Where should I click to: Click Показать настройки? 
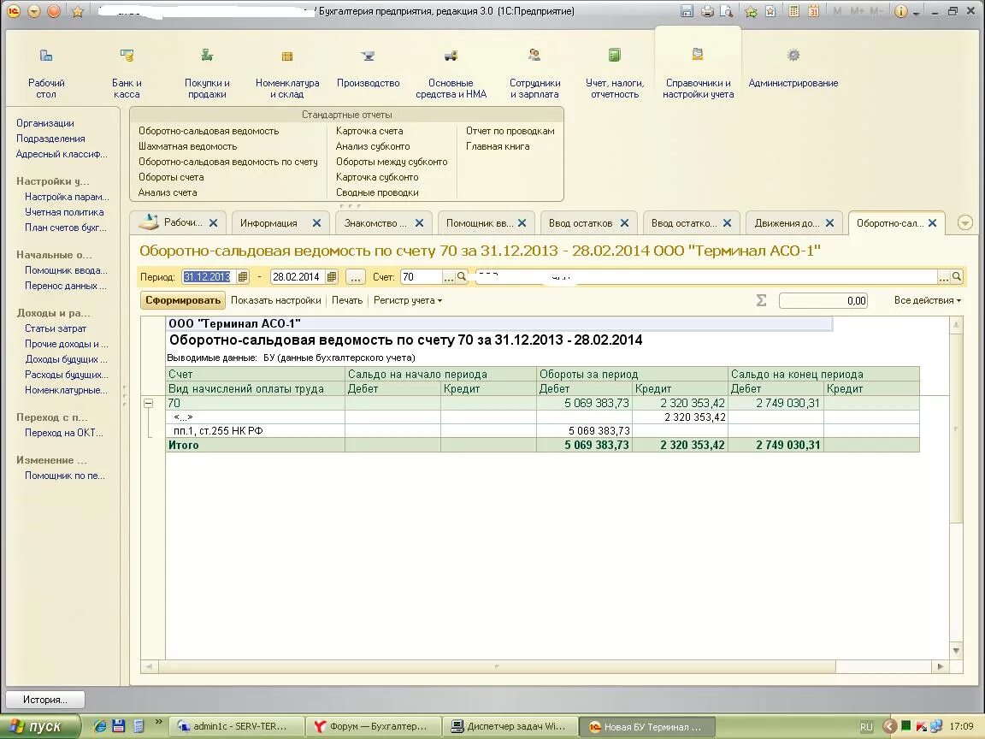(276, 300)
